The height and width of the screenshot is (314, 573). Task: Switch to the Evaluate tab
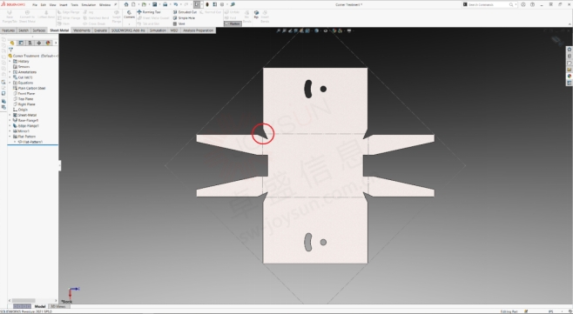tap(100, 30)
